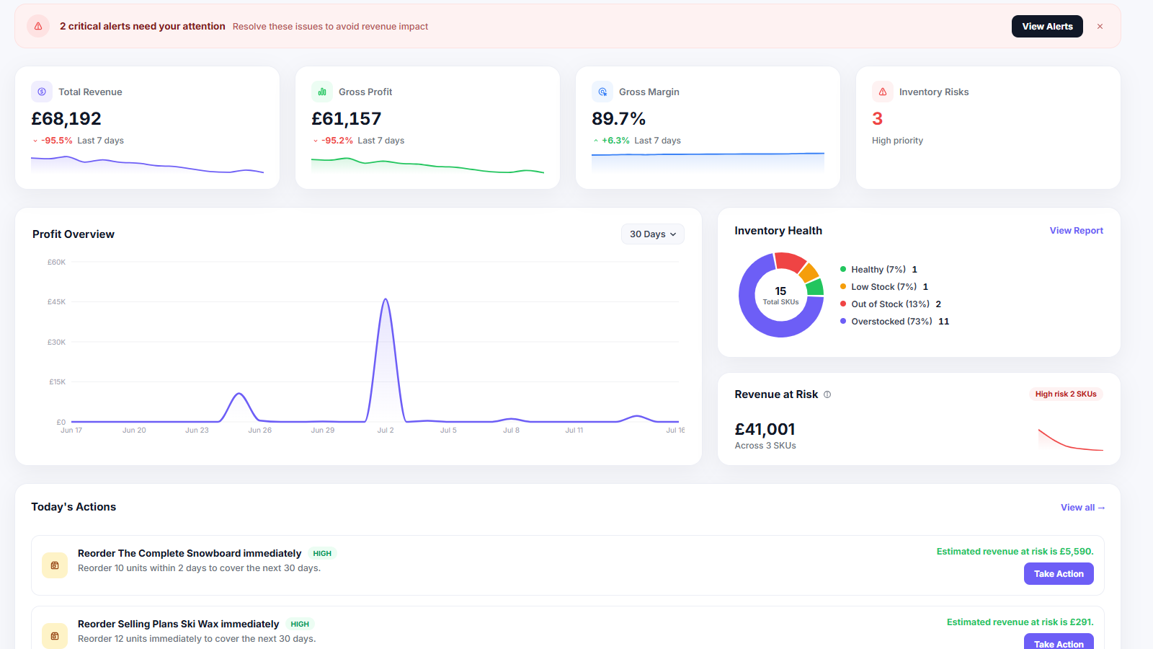Image resolution: width=1153 pixels, height=649 pixels.
Task: Click the red alert warning triangle icon
Action: click(38, 26)
